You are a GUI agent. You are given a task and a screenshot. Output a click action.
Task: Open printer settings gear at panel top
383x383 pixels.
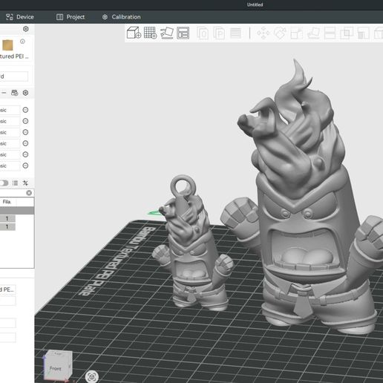(x=25, y=29)
